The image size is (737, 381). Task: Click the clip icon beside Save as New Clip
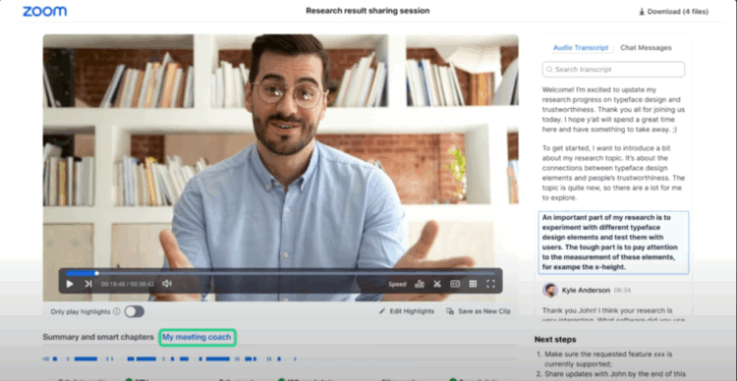point(450,311)
